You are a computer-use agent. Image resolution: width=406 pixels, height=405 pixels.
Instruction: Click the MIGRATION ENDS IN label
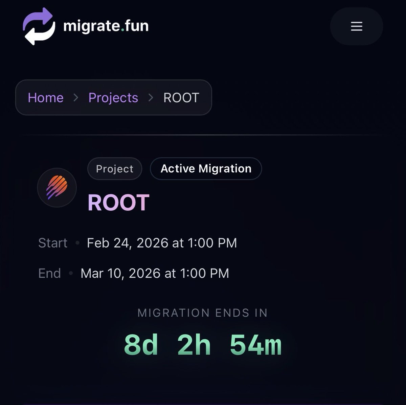coord(203,313)
